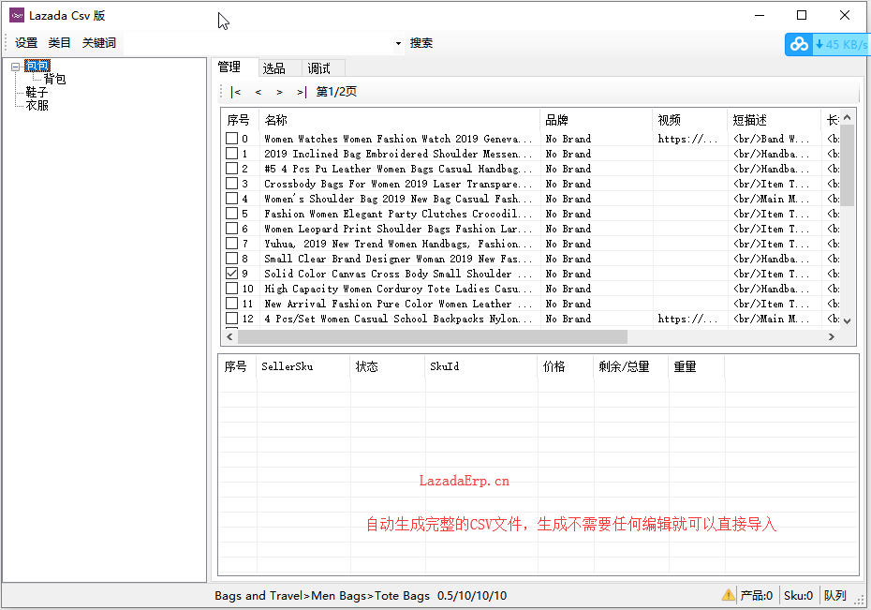Click the 重量 column header
Viewport: 871px width, 610px height.
pos(697,366)
